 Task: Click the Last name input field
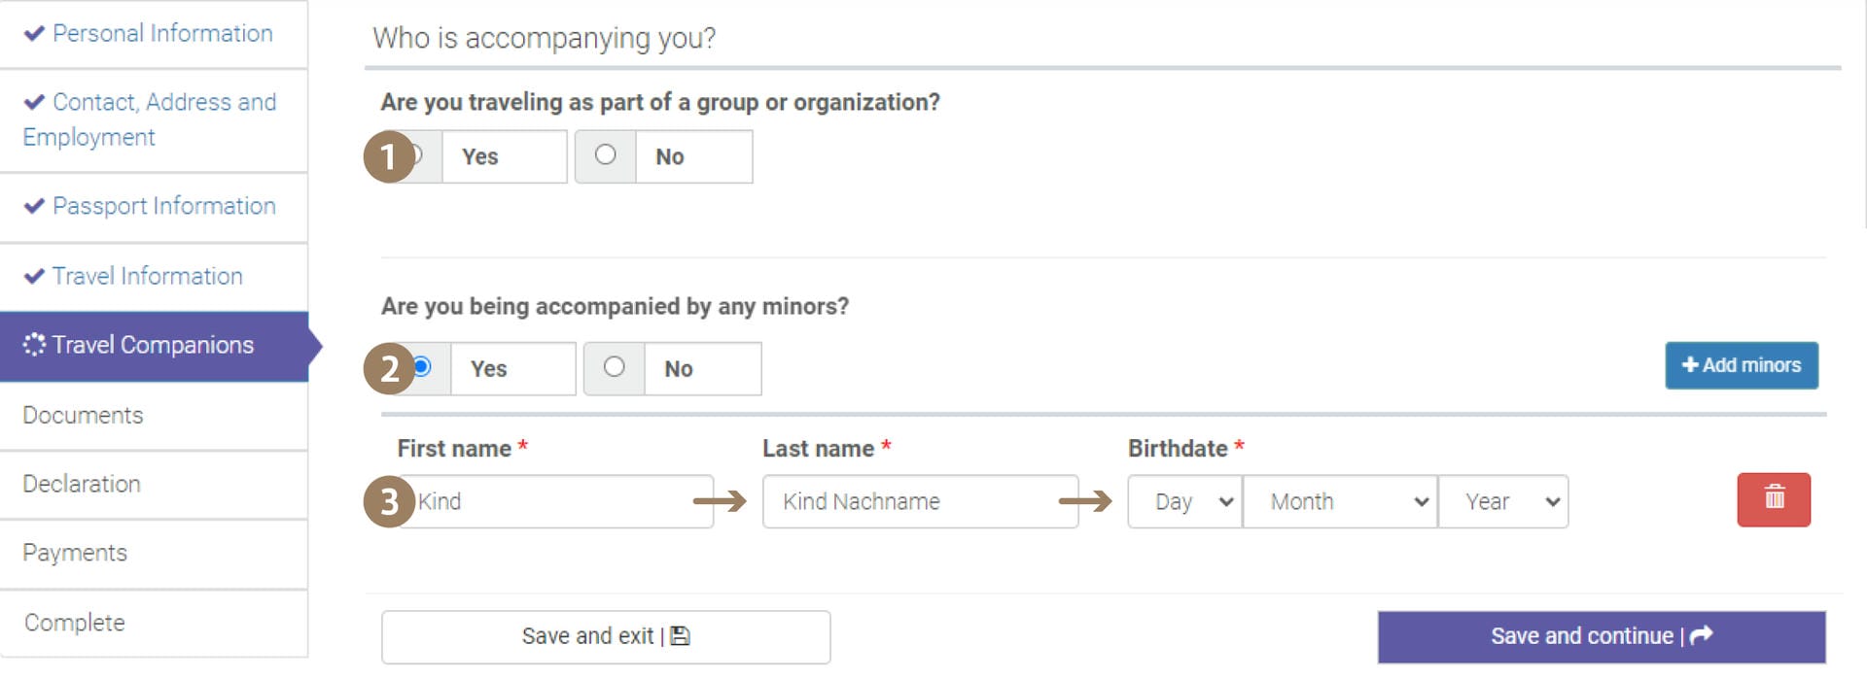click(920, 501)
